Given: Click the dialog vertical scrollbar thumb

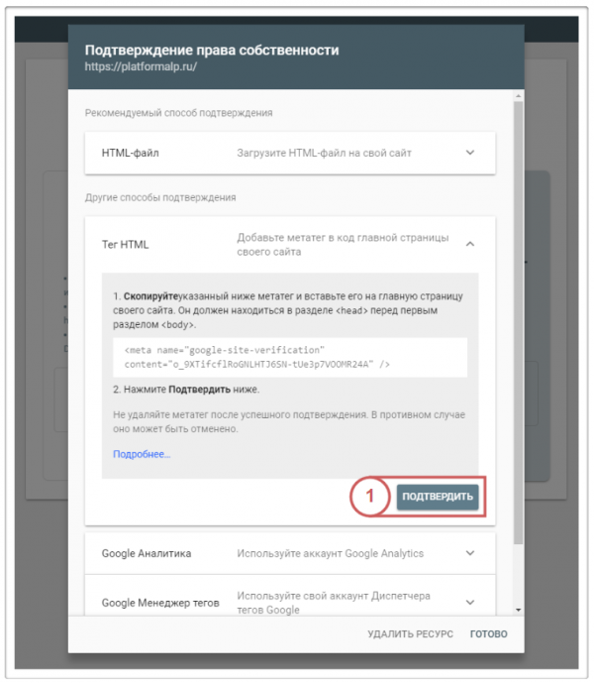Looking at the screenshot, I should click(x=518, y=322).
